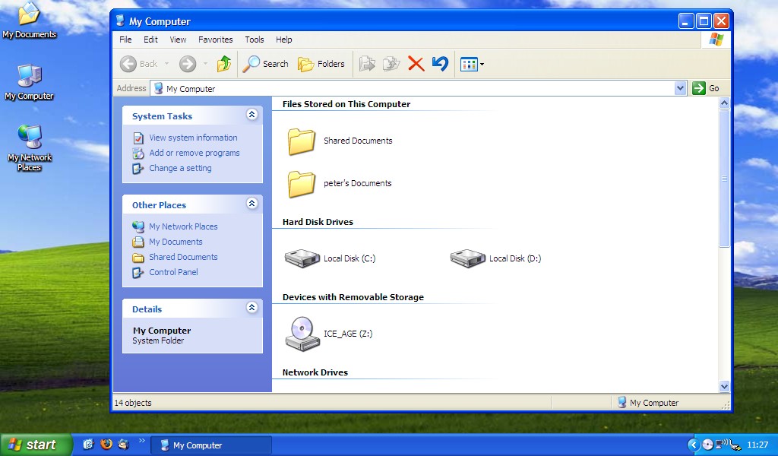Click the Back navigation arrow
778x456 pixels.
pyautogui.click(x=128, y=64)
